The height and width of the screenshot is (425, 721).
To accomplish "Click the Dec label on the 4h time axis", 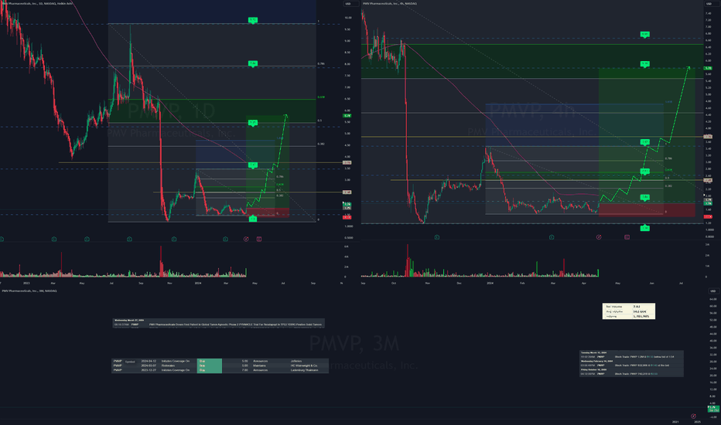I will click(x=459, y=283).
